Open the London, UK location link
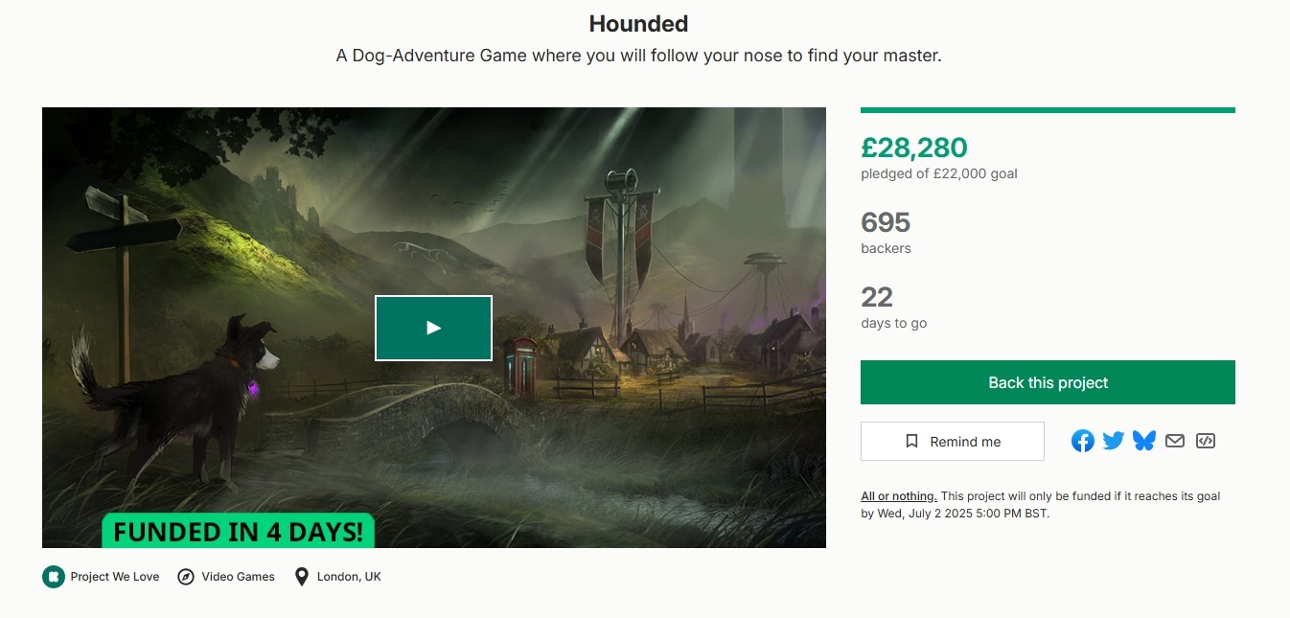This screenshot has width=1290, height=618. click(349, 577)
